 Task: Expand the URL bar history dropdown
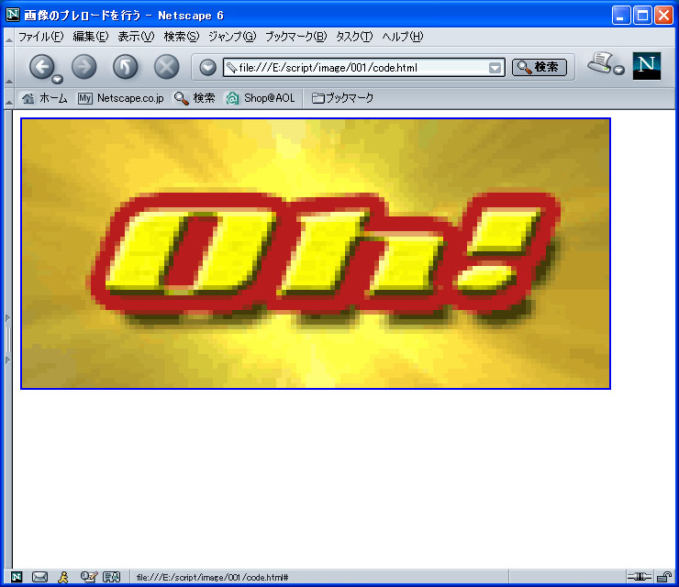point(495,68)
